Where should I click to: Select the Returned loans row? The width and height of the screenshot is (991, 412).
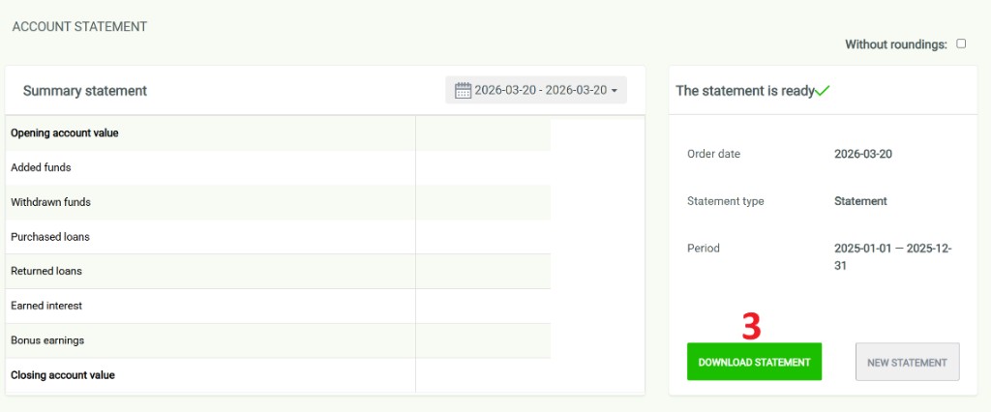[x=46, y=272]
